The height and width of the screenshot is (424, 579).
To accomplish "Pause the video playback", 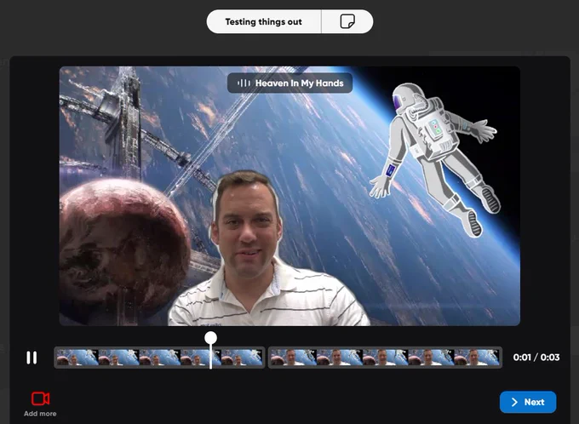I will (x=32, y=358).
